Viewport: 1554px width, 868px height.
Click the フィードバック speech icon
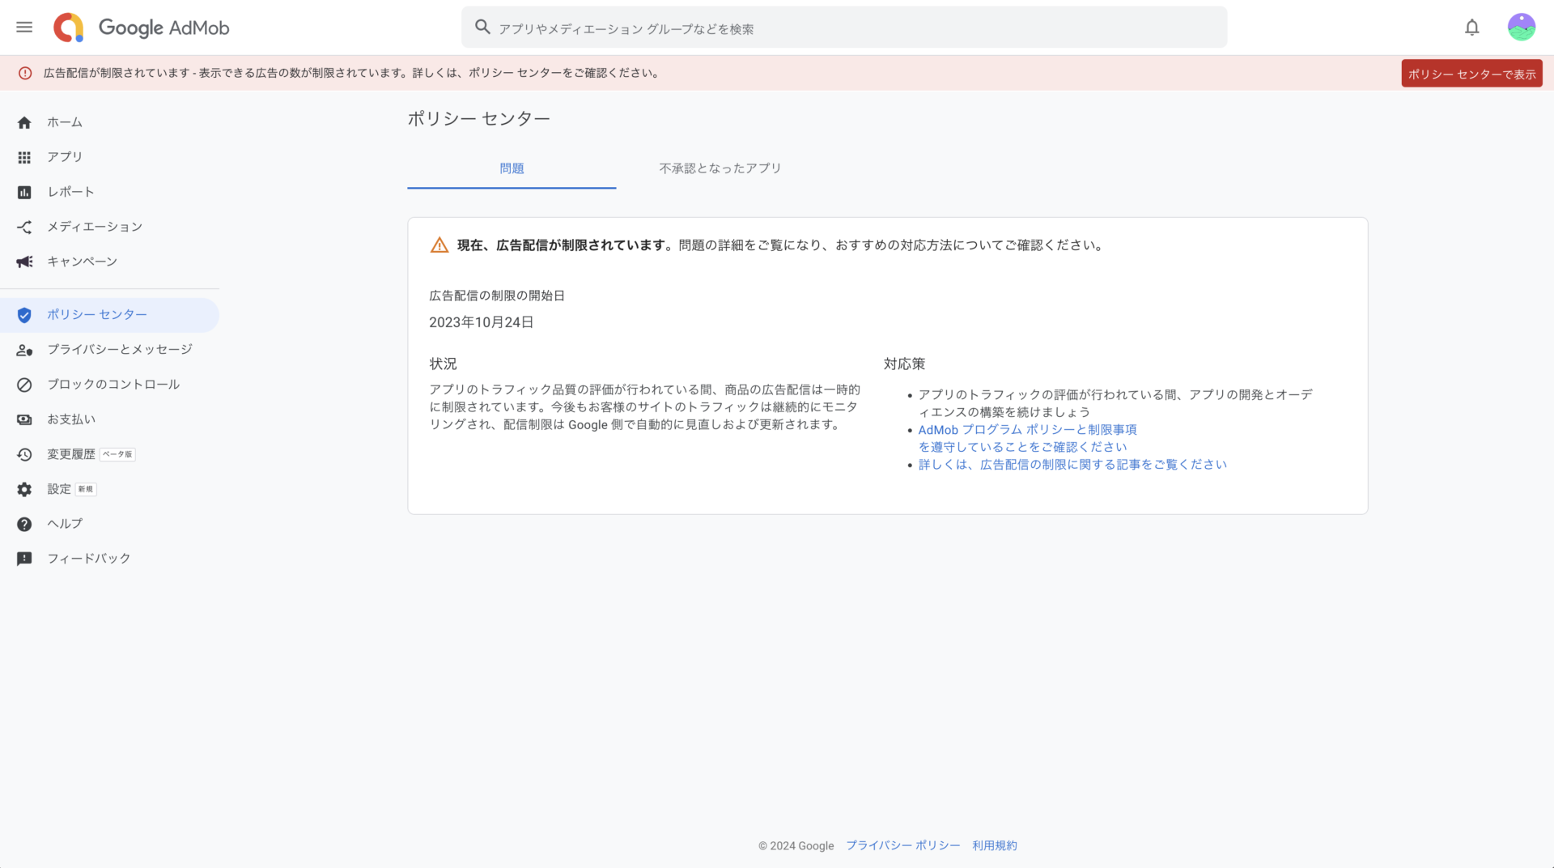pos(24,559)
